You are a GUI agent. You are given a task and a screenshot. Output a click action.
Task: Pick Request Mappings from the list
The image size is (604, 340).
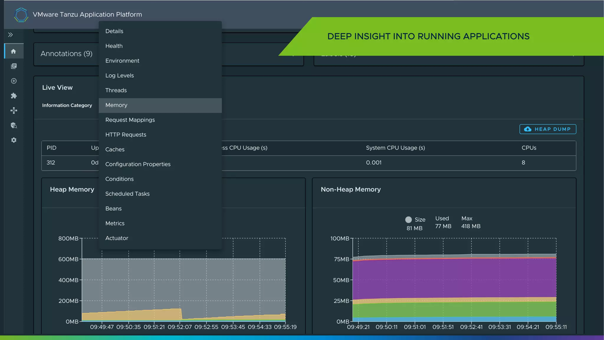point(130,120)
